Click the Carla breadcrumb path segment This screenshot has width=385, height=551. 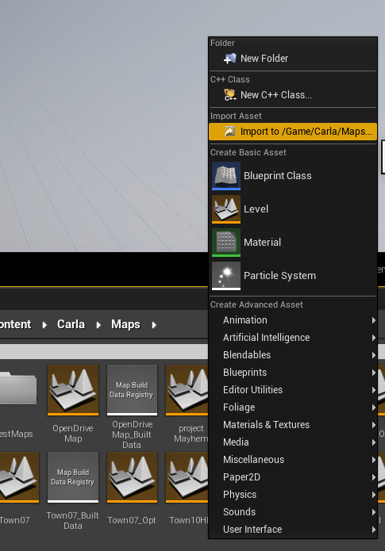[71, 324]
